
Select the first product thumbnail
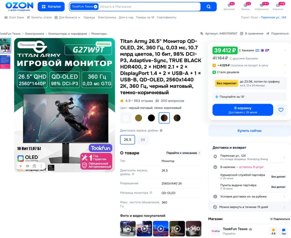point(5,46)
